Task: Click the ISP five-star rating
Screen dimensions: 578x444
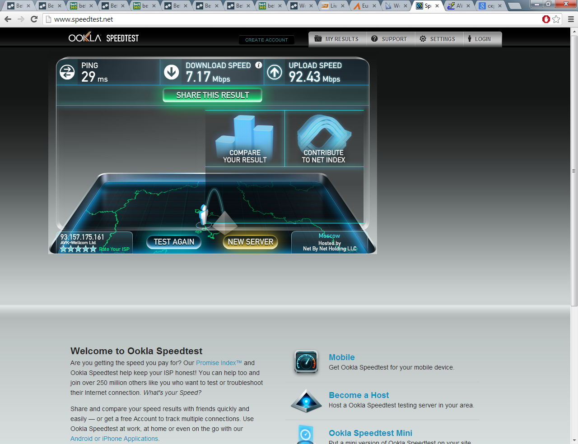Action: coord(78,249)
